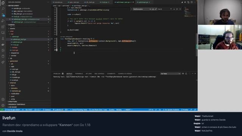Viewport: 242px width, 136px height.
Task: Click the output scroll lock icon
Action: click(x=186, y=74)
